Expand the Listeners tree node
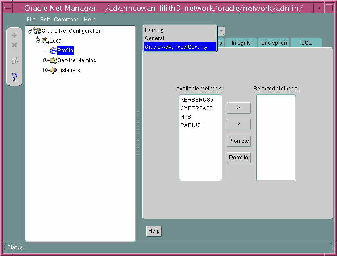337x256 pixels. [45, 70]
